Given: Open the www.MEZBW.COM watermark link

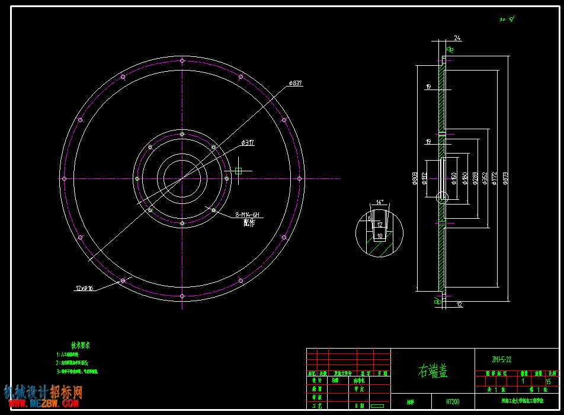Looking at the screenshot, I should (x=44, y=404).
